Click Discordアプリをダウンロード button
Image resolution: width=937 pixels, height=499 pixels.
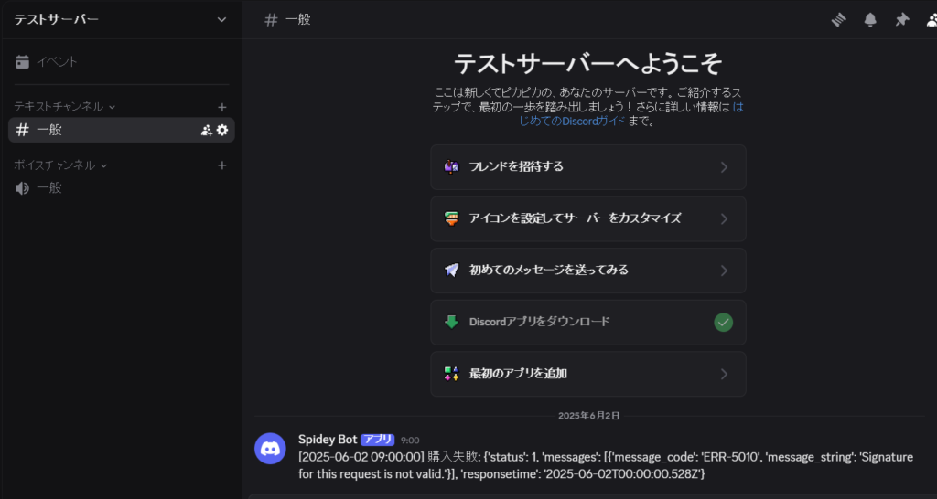588,323
